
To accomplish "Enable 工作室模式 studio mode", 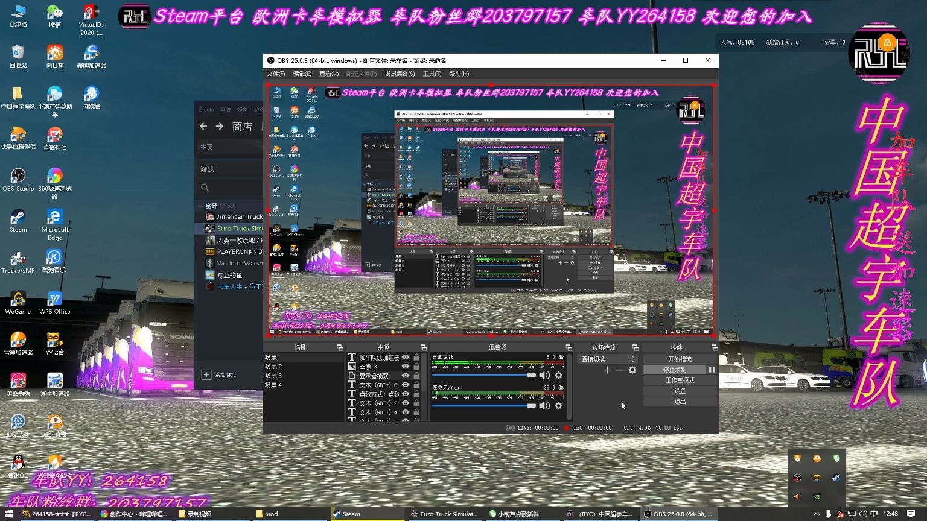I will pyautogui.click(x=680, y=380).
